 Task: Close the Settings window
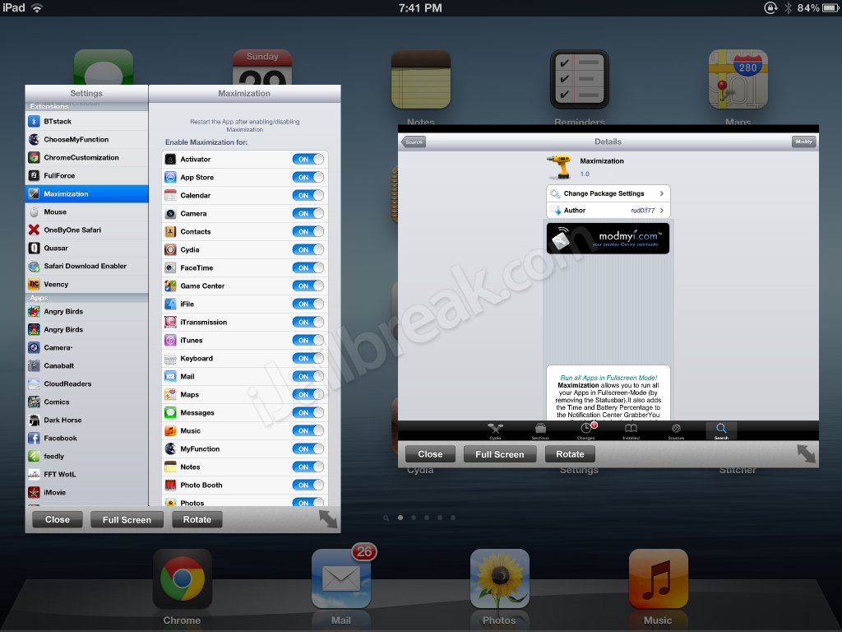click(x=58, y=520)
